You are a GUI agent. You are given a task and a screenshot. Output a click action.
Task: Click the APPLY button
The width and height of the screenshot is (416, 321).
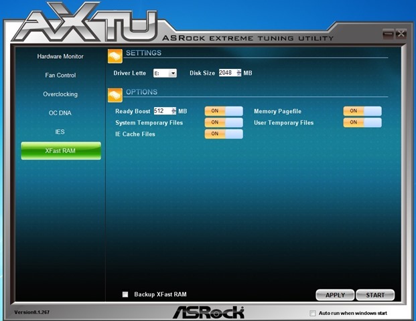(x=335, y=295)
